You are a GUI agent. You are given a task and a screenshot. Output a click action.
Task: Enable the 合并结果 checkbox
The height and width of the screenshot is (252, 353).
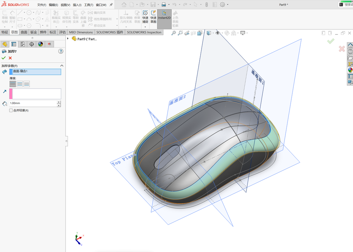click(11, 111)
